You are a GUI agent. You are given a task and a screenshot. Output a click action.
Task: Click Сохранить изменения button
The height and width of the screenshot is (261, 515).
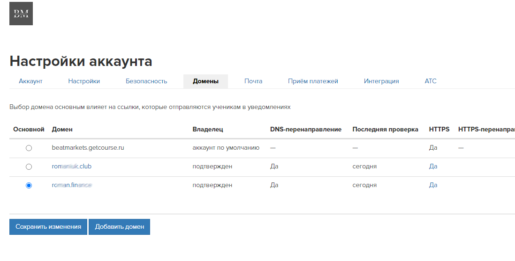tap(48, 226)
